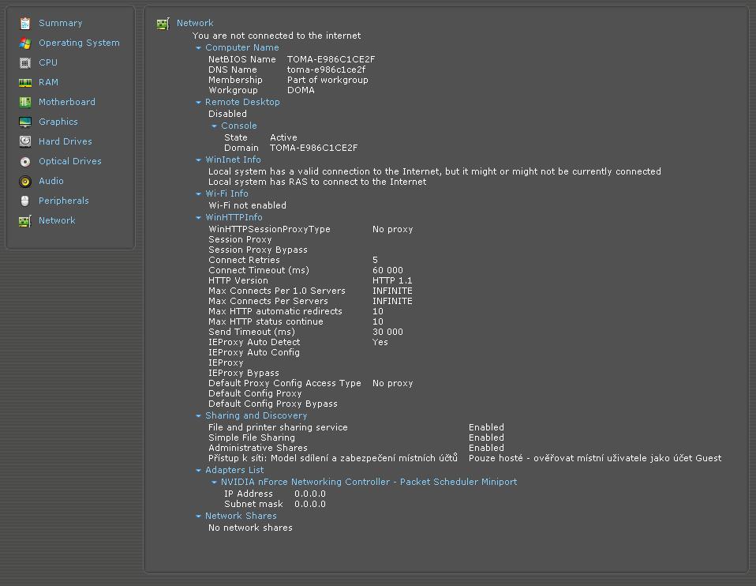Collapse the WinHTTPInfo section

tap(199, 218)
